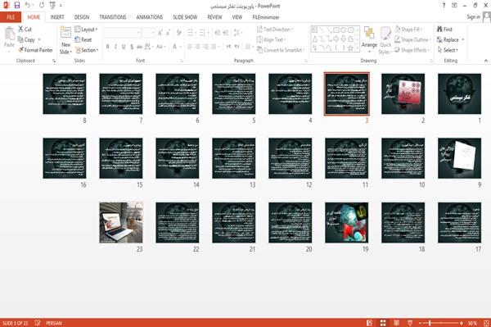Click the Undo arrow icon
The height and width of the screenshot is (327, 491).
(28, 6)
